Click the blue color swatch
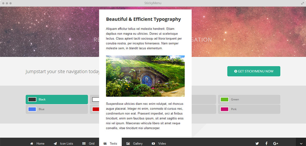306x146 pixels. pos(32,109)
